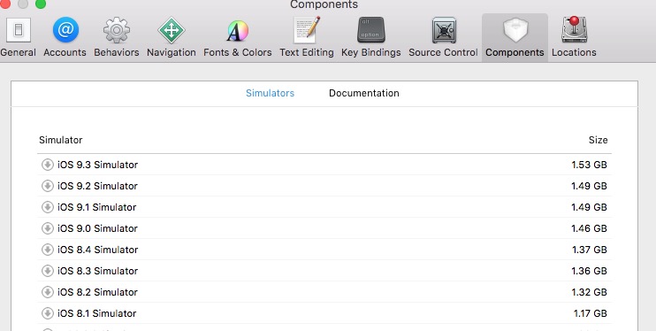Screen dimensions: 656x331
Task: Switch to the Documentation tab
Action: click(x=364, y=93)
